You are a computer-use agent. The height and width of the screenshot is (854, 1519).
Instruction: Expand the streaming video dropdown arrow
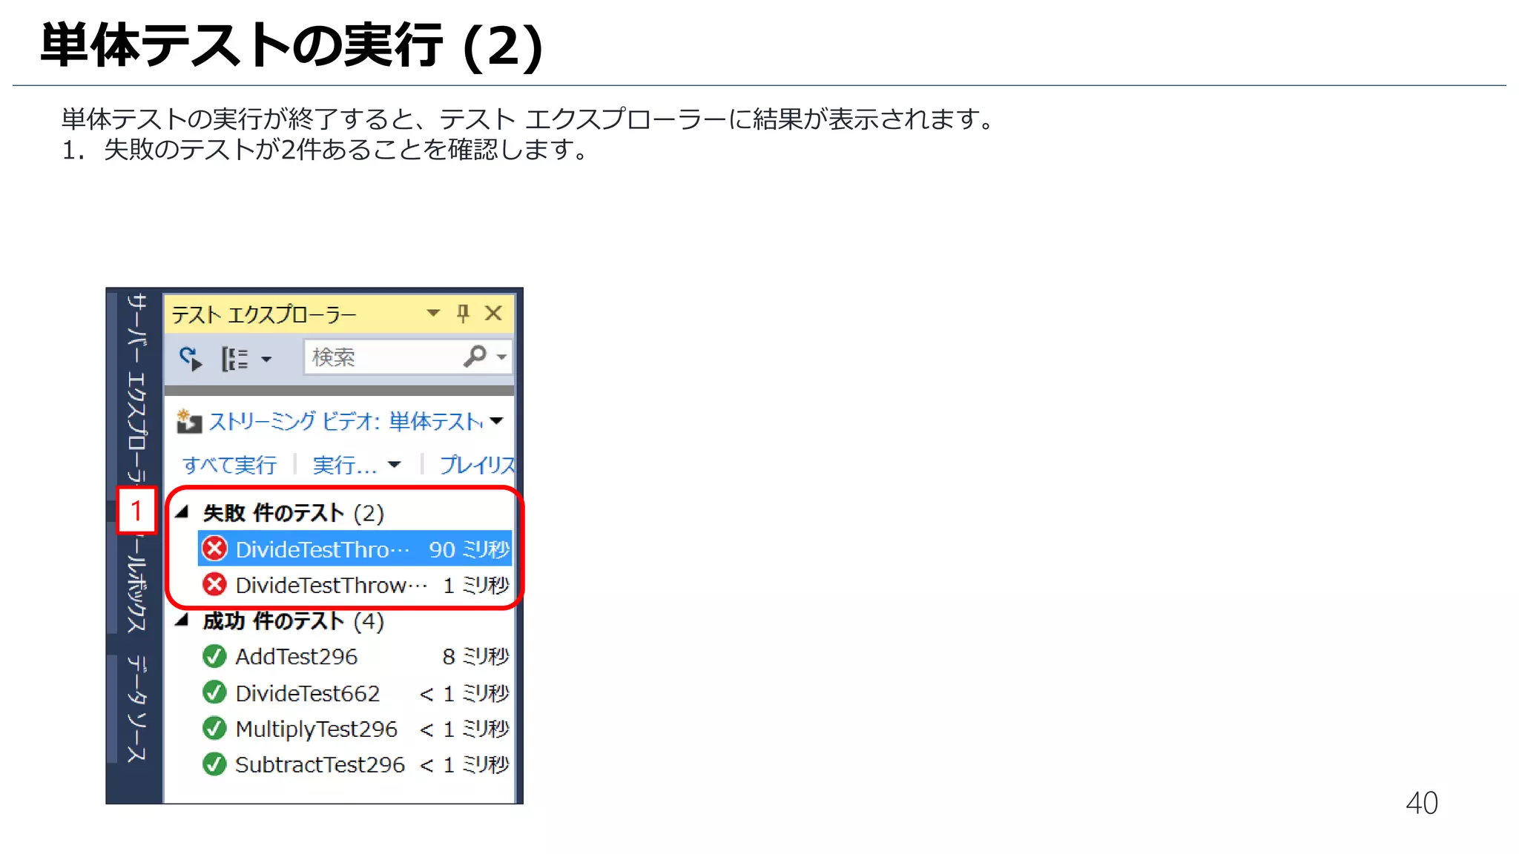pyautogui.click(x=497, y=421)
